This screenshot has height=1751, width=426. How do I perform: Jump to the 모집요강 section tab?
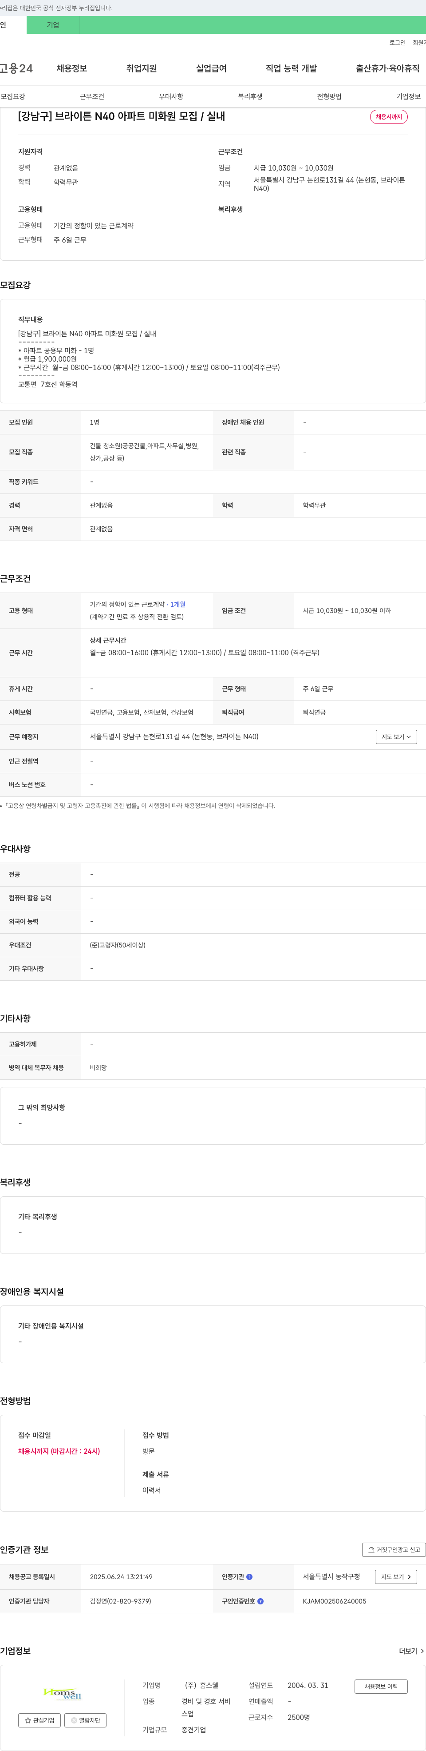tap(13, 96)
